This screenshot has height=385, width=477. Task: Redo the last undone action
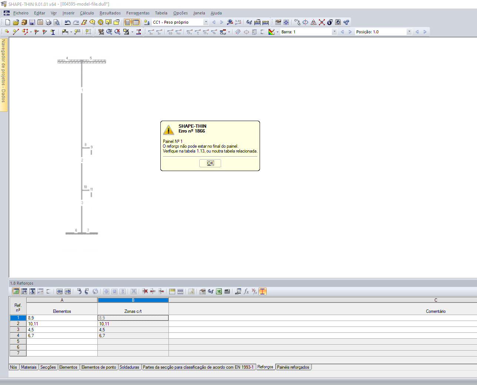coord(76,22)
